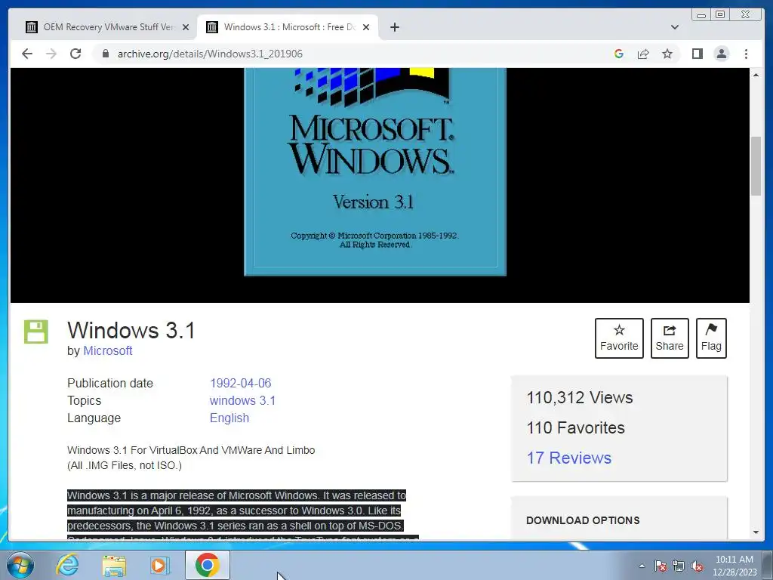
Task: Click the page scrollbar down arrow
Action: point(756,532)
